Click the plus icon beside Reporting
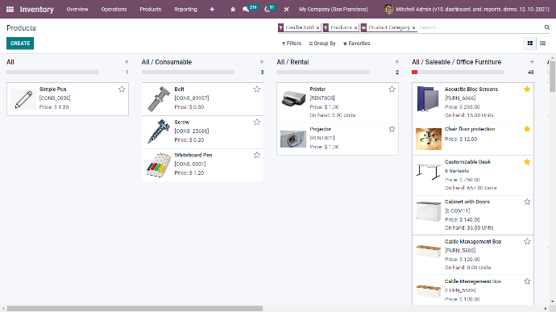Image resolution: width=556 pixels, height=312 pixels. click(x=212, y=10)
